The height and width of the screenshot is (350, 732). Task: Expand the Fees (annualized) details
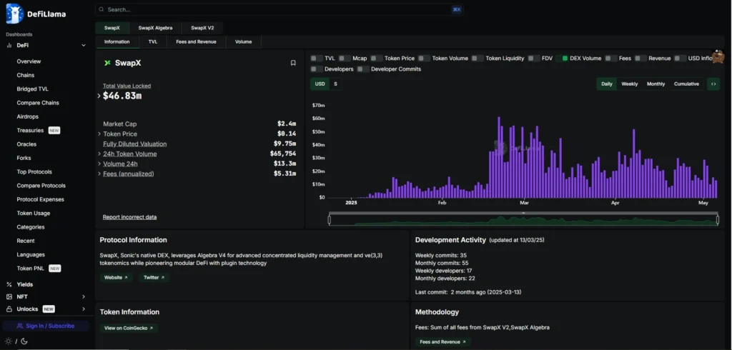(99, 174)
